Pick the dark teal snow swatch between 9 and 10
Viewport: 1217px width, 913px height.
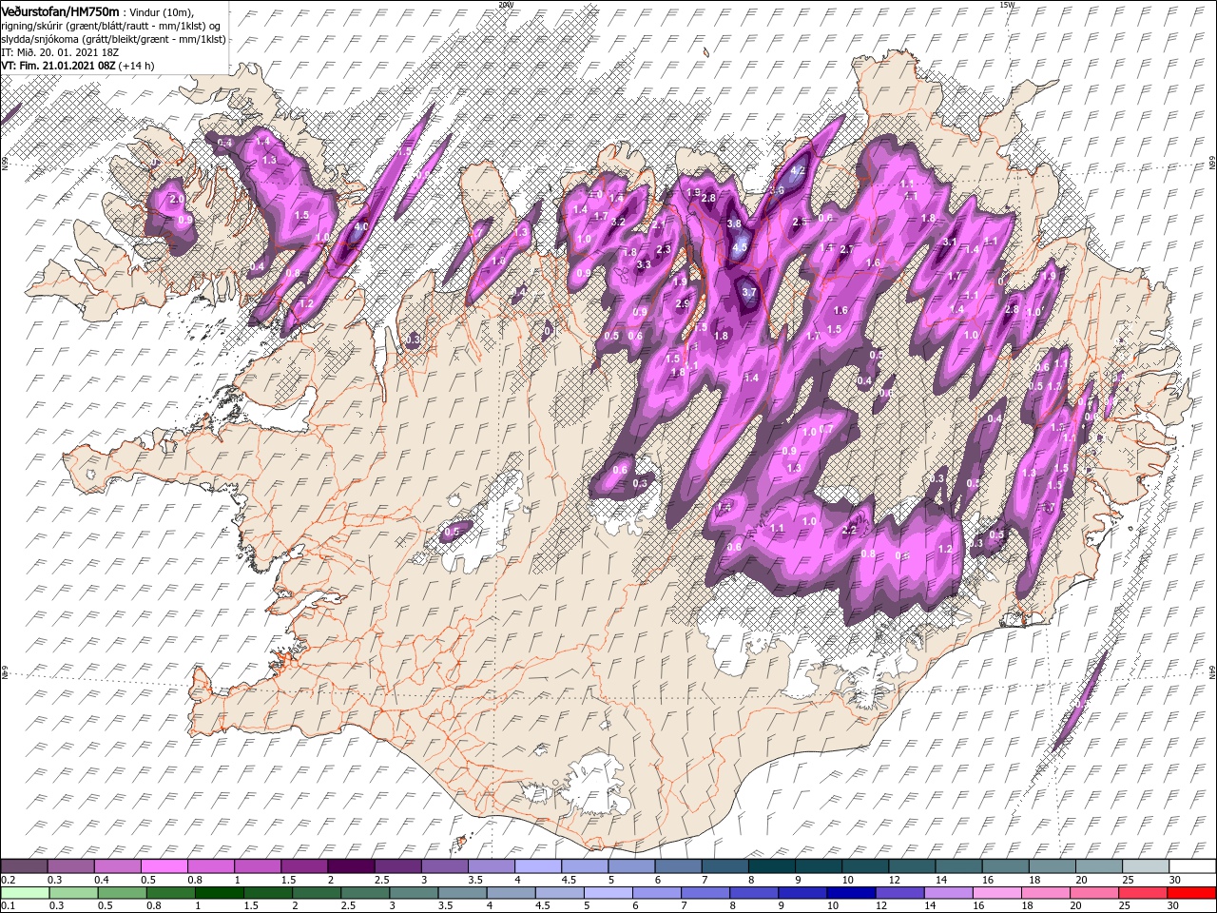point(819,866)
